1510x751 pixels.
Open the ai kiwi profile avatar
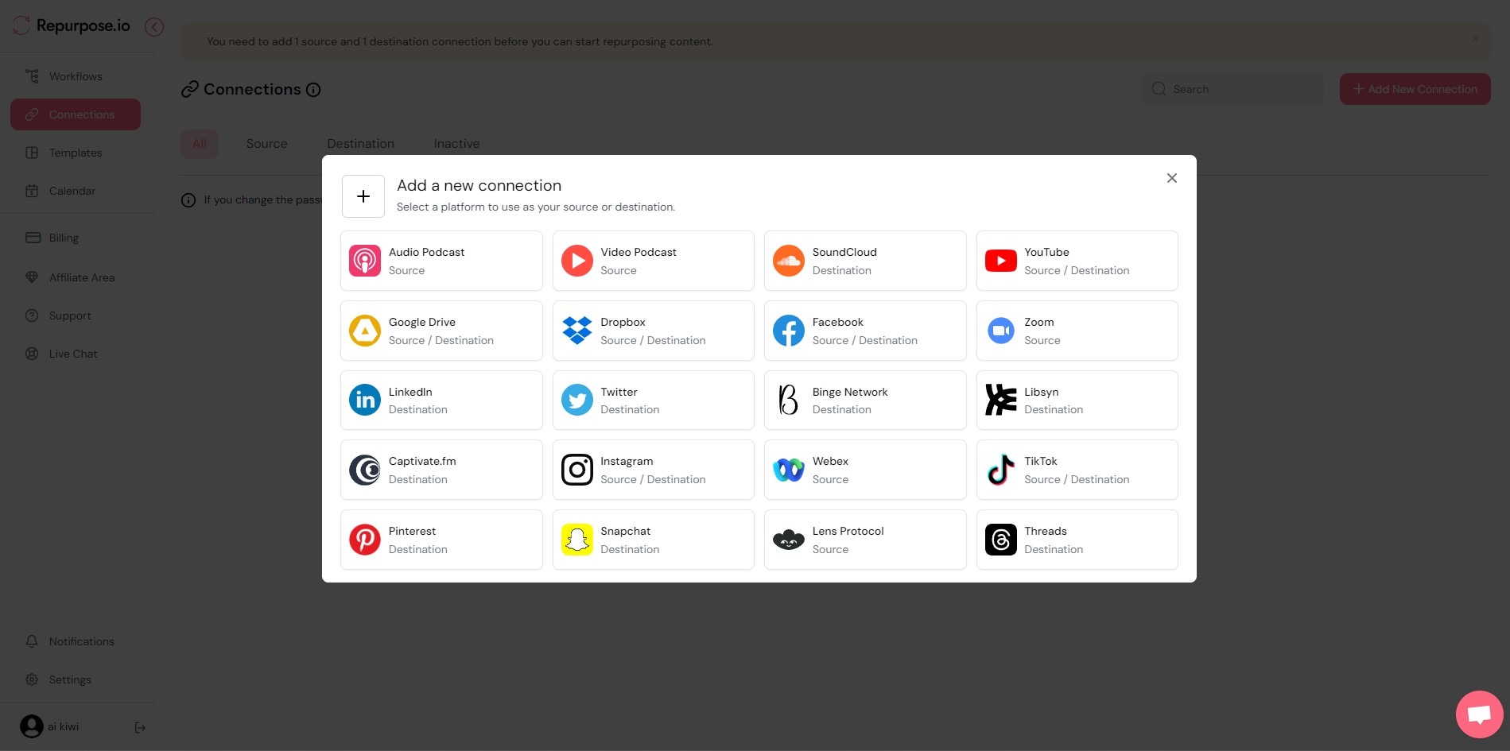click(32, 726)
